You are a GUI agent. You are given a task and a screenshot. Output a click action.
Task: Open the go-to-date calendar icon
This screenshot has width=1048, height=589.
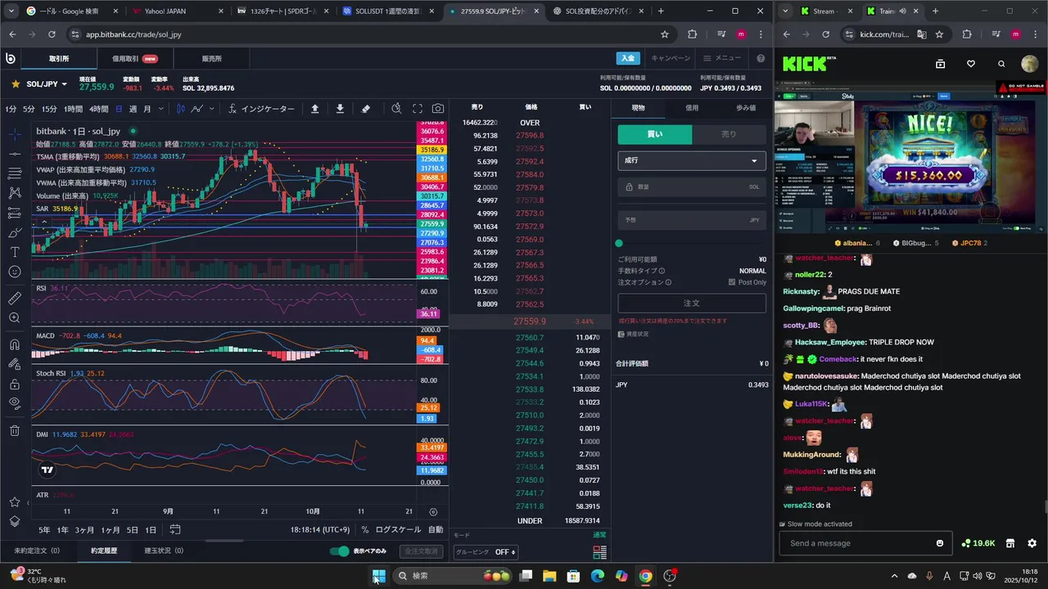(x=174, y=530)
